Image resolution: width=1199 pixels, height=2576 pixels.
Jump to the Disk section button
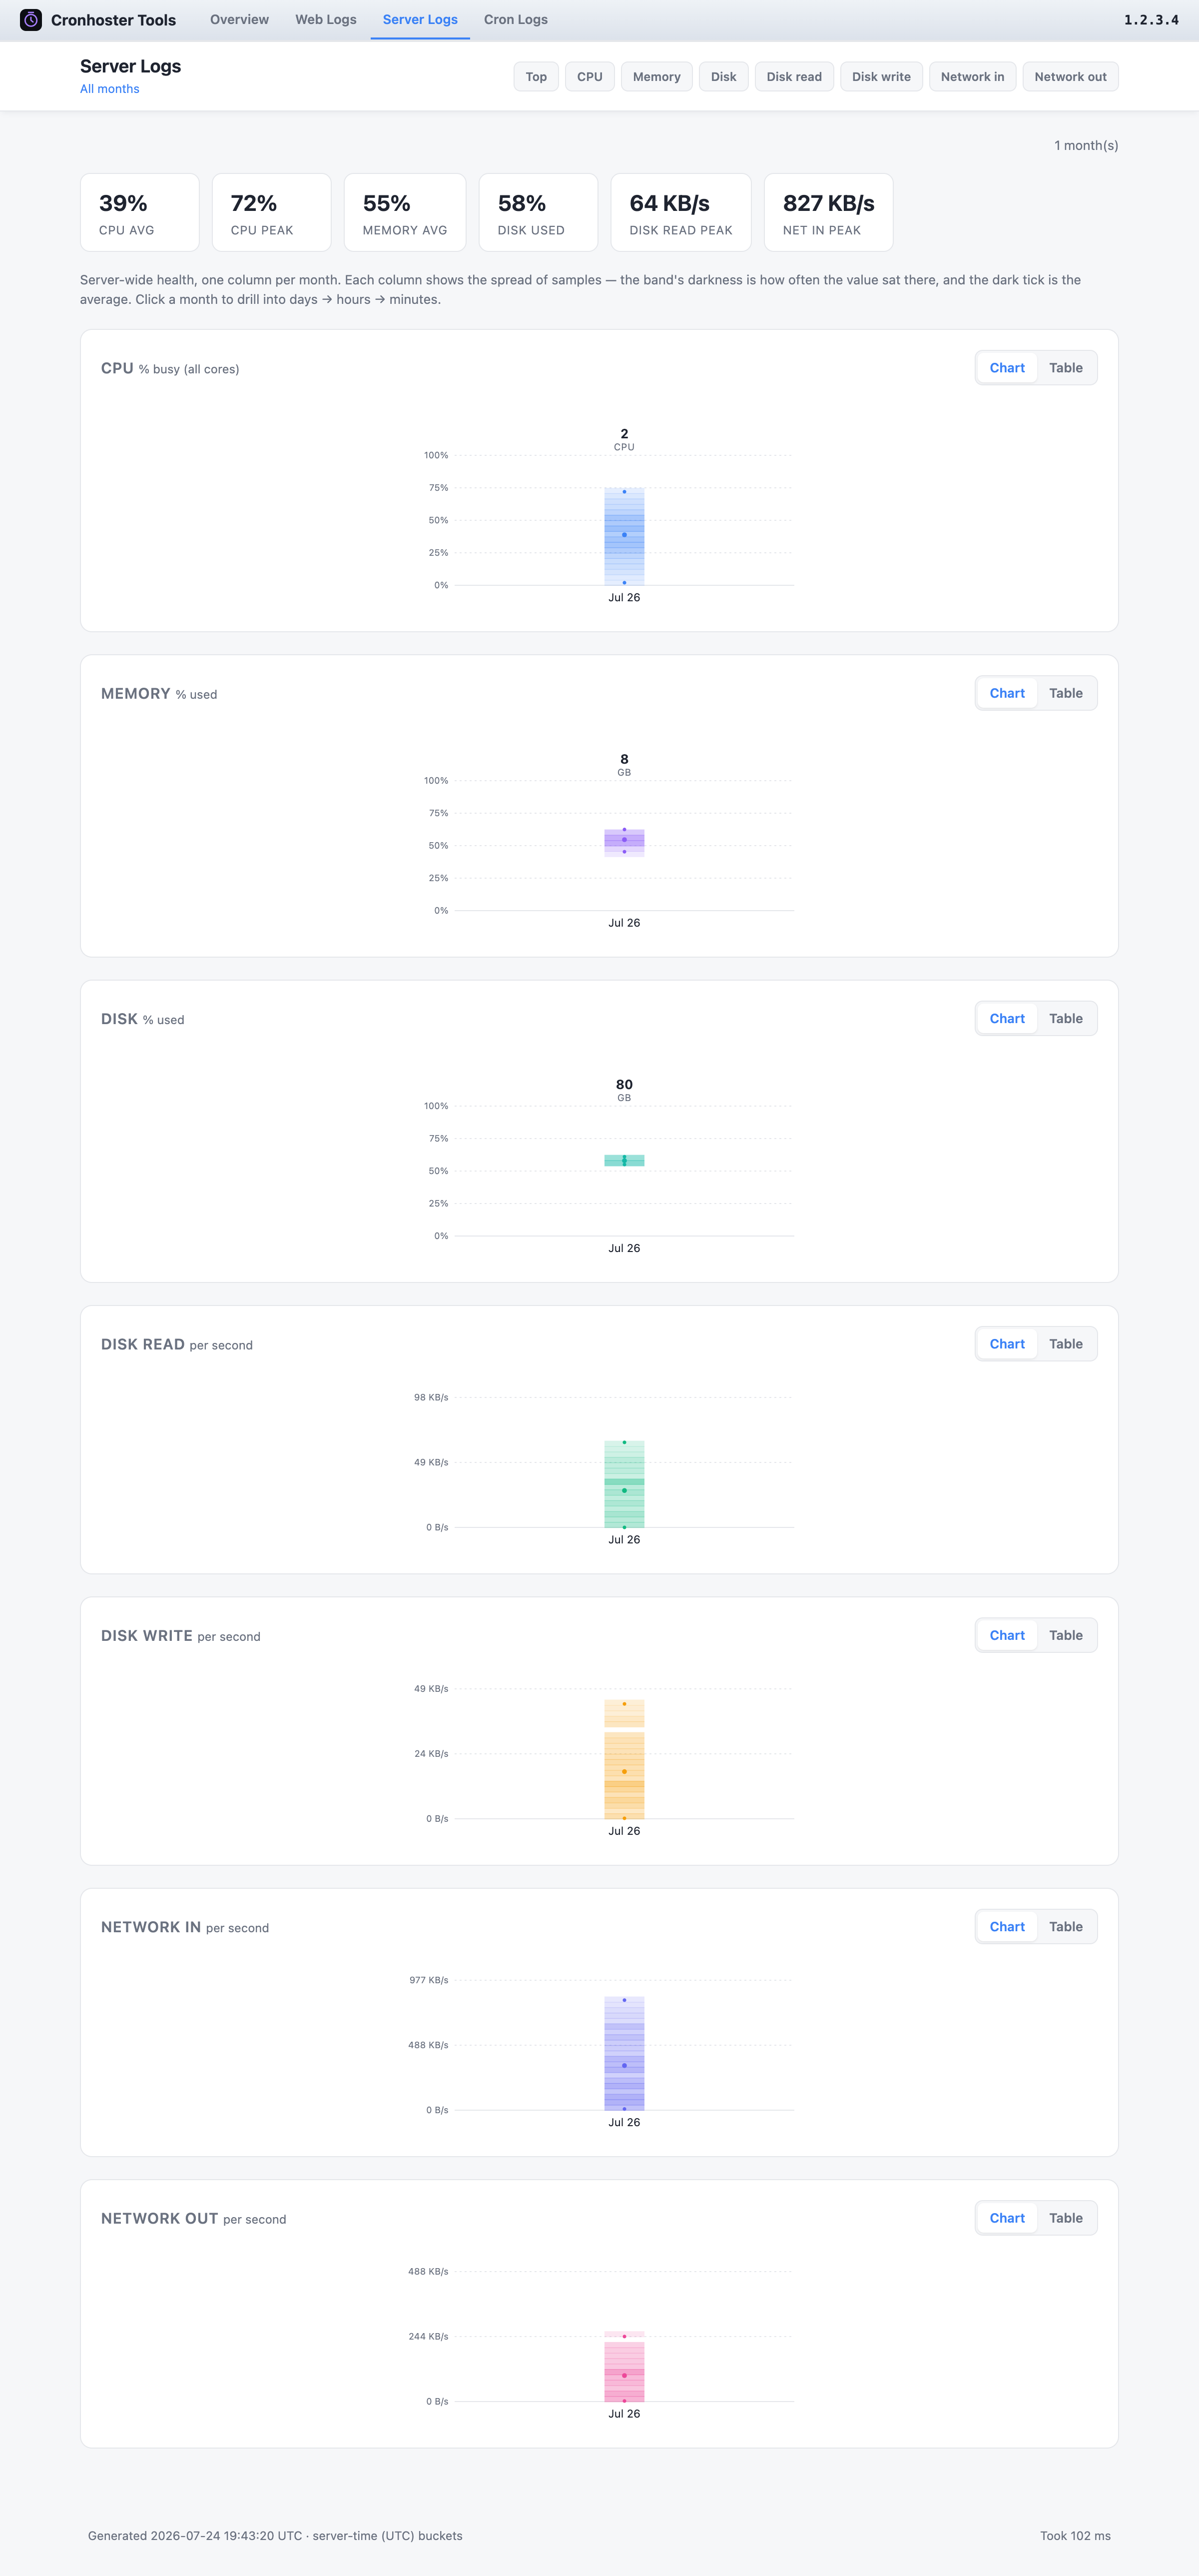click(x=723, y=77)
